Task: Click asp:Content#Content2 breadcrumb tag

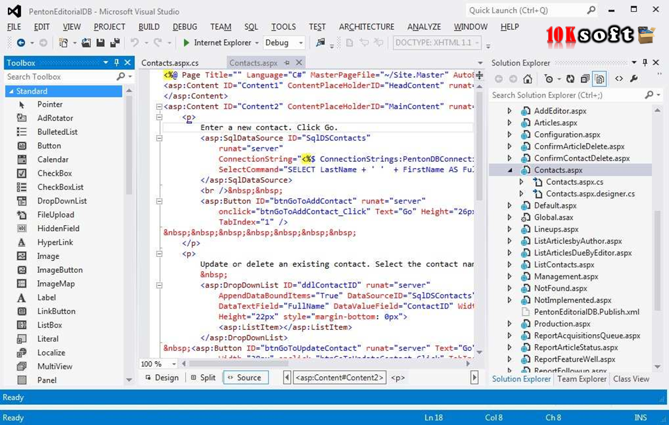Action: 339,378
